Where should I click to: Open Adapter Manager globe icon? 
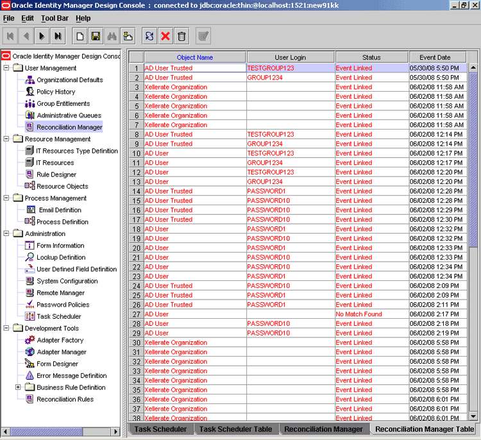click(30, 351)
